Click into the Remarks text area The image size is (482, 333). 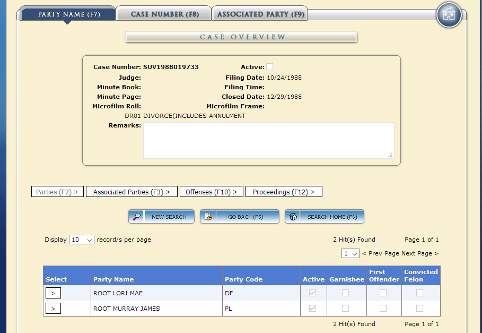pos(269,141)
